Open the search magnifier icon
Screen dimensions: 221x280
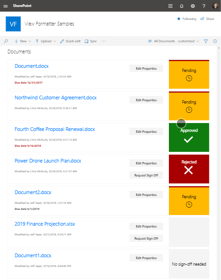tap(6, 41)
